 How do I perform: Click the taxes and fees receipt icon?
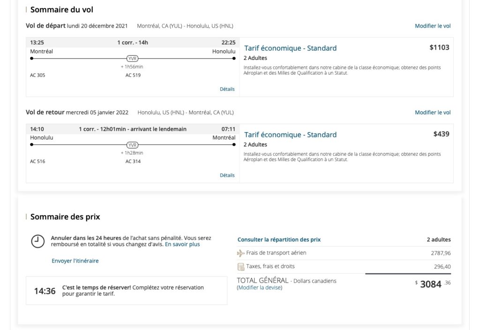pyautogui.click(x=241, y=267)
